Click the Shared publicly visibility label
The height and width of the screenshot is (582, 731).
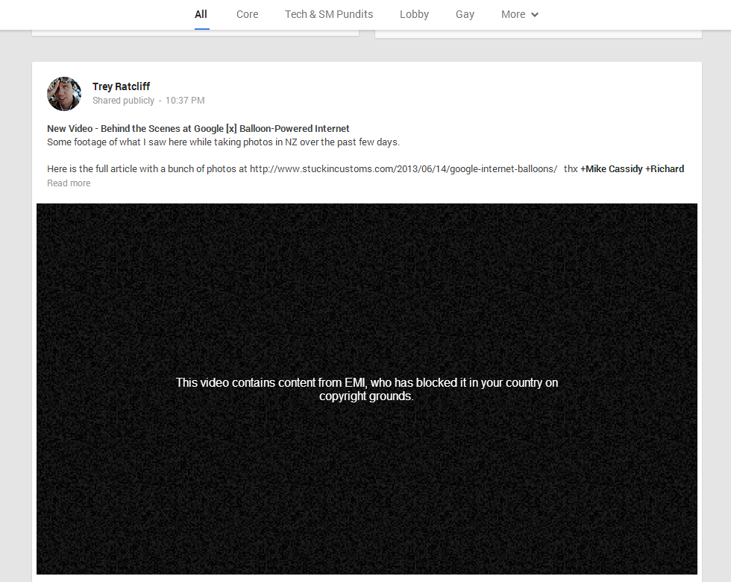click(123, 101)
